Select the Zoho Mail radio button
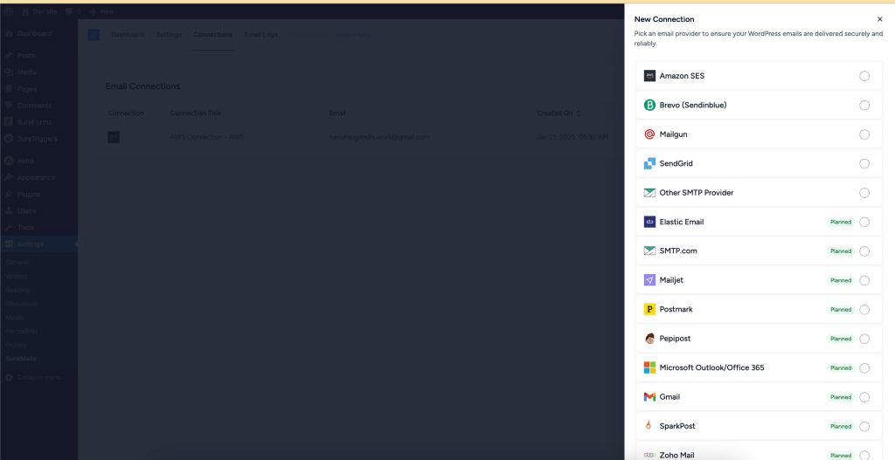The width and height of the screenshot is (895, 460). [864, 455]
